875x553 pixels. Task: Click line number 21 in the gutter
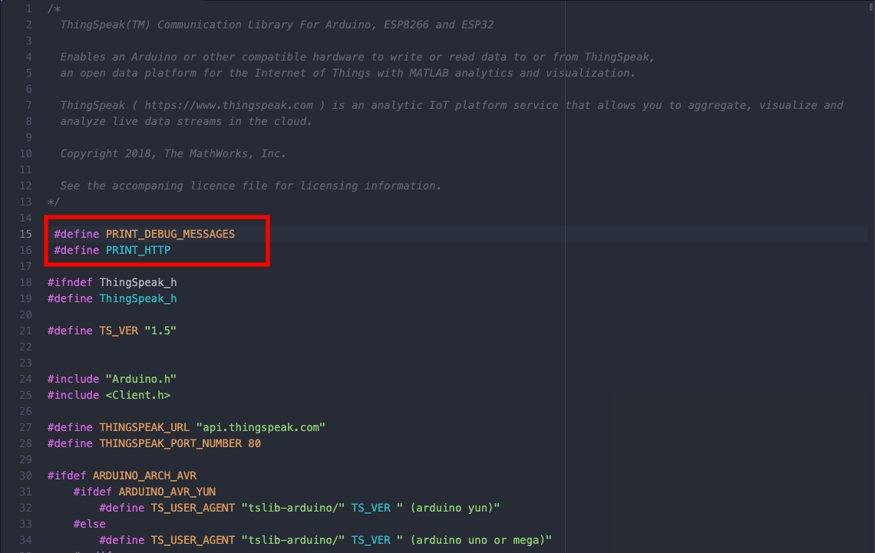point(25,331)
